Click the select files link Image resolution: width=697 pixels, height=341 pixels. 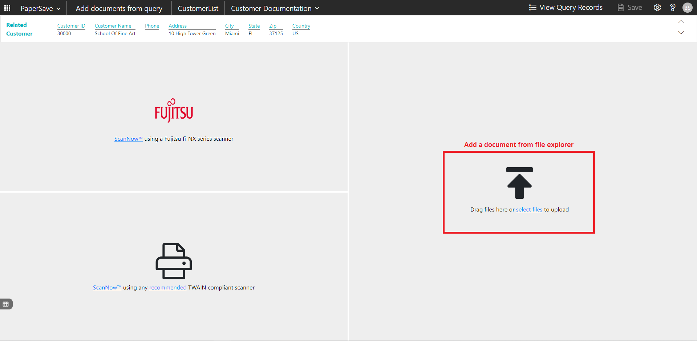[529, 210]
